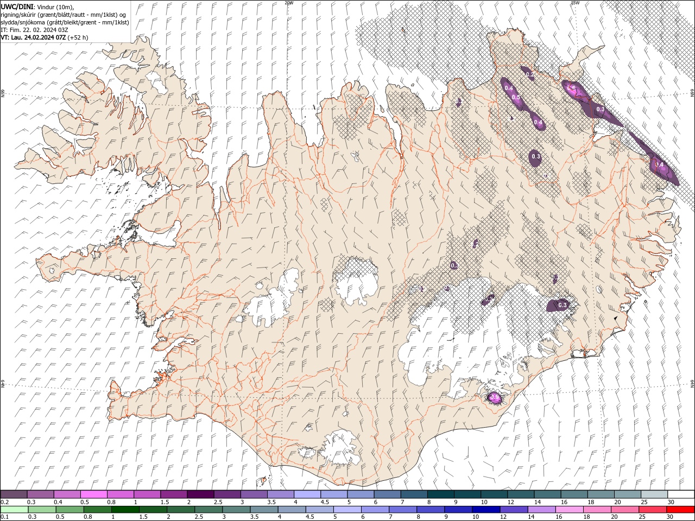Screen dimensions: 695x521
Task: Click the 'rigning/skúrir' legend description line
Action: [64, 15]
